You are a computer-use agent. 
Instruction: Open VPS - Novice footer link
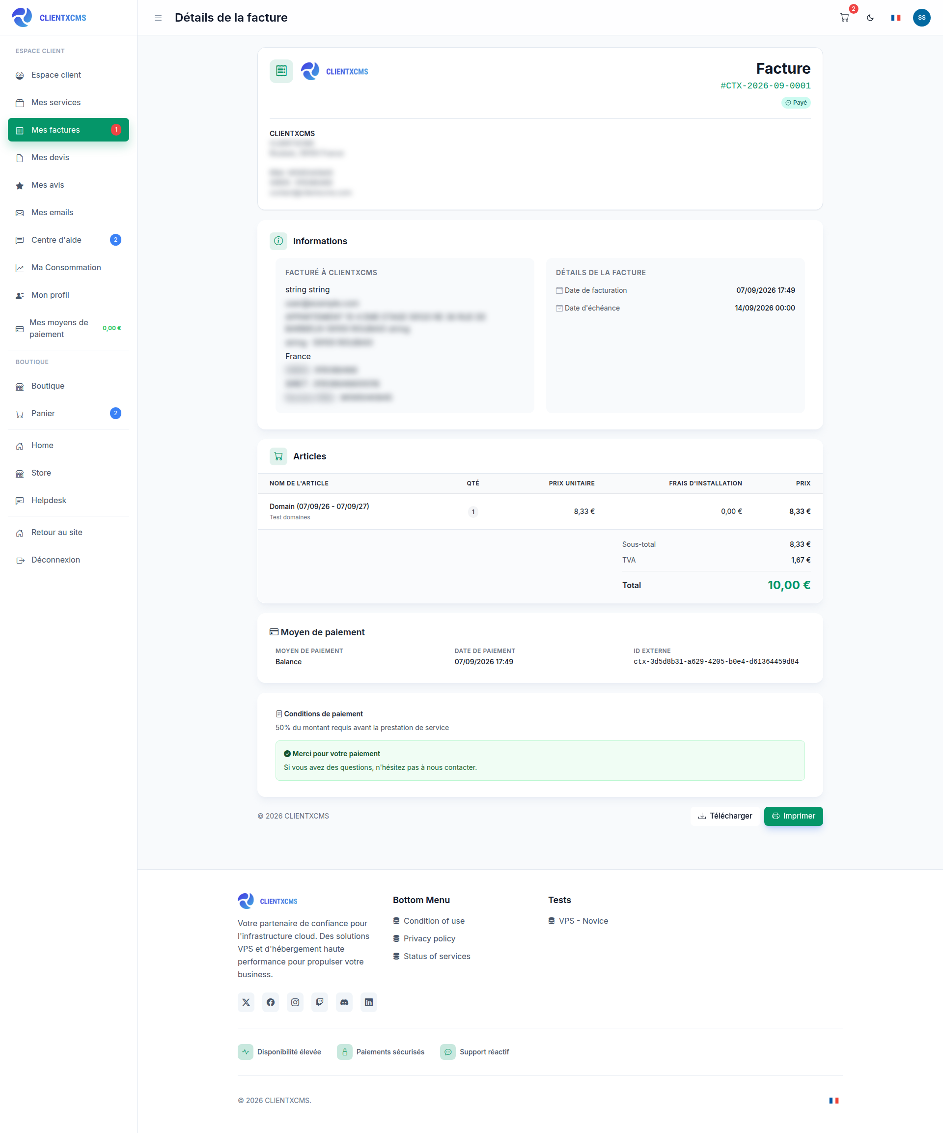click(578, 920)
